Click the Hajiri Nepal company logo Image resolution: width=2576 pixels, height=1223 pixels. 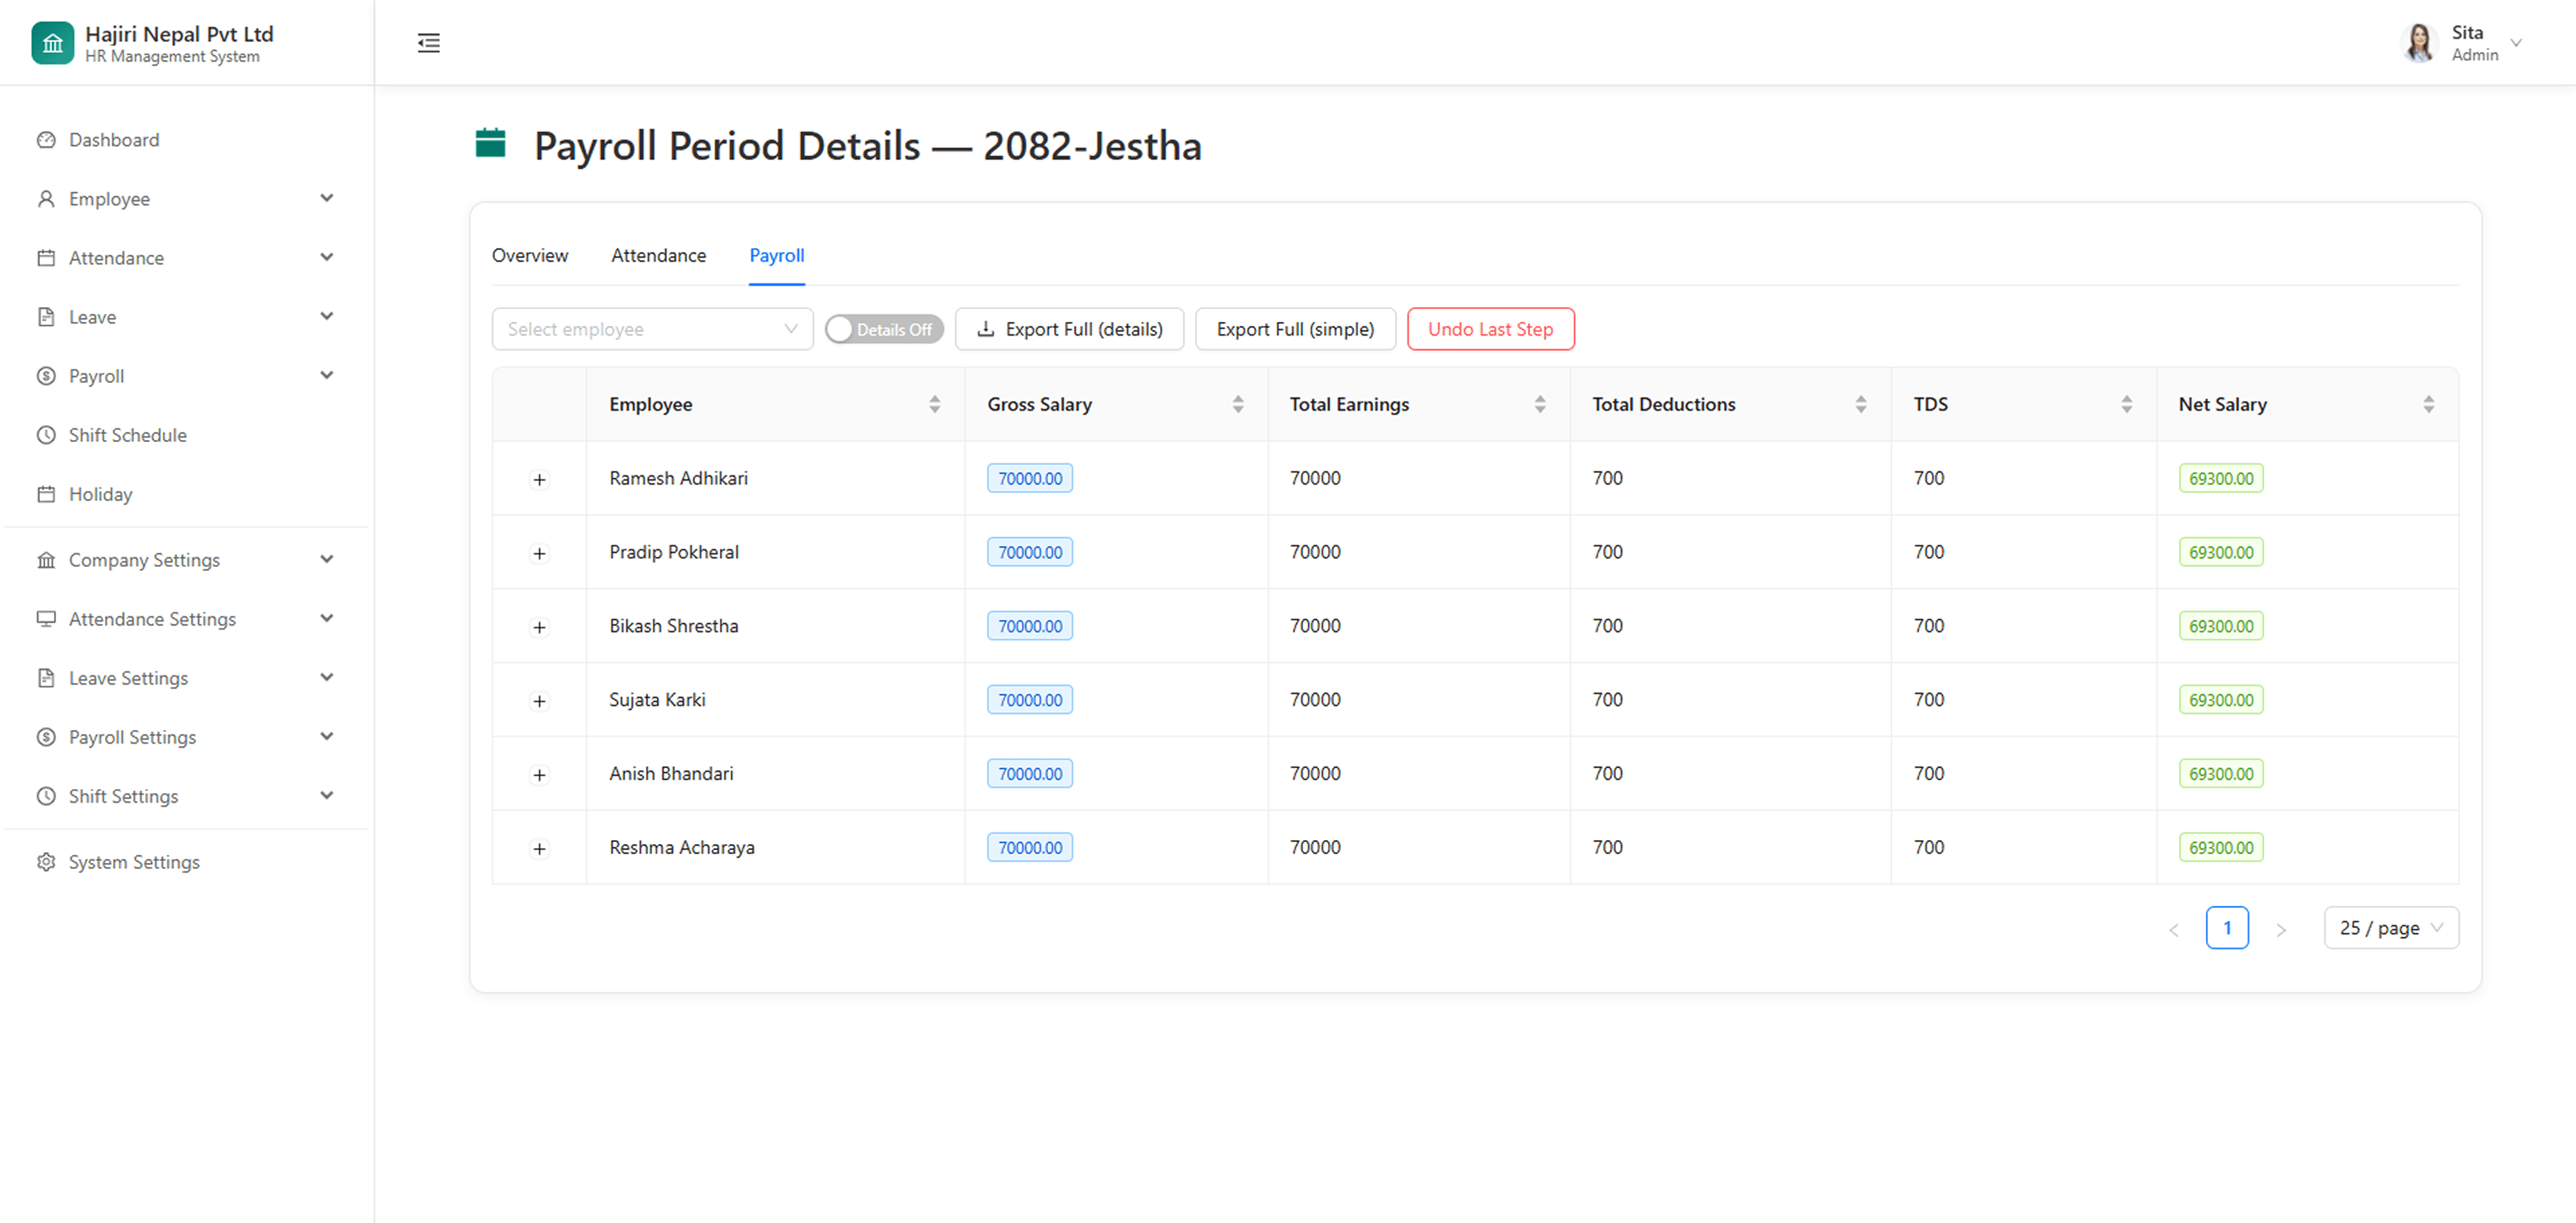pyautogui.click(x=52, y=43)
